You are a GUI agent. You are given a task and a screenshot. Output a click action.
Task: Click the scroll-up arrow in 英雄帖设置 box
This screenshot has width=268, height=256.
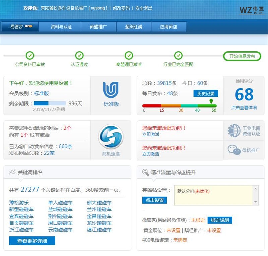(x=255, y=189)
